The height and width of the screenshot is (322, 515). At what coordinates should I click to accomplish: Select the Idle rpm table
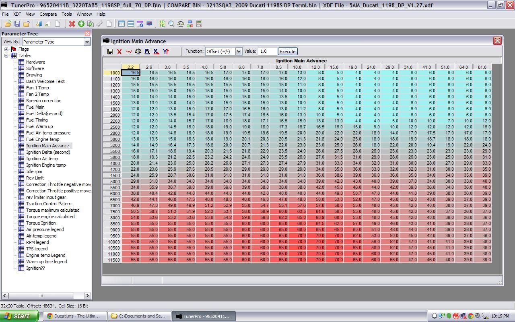[x=34, y=171]
